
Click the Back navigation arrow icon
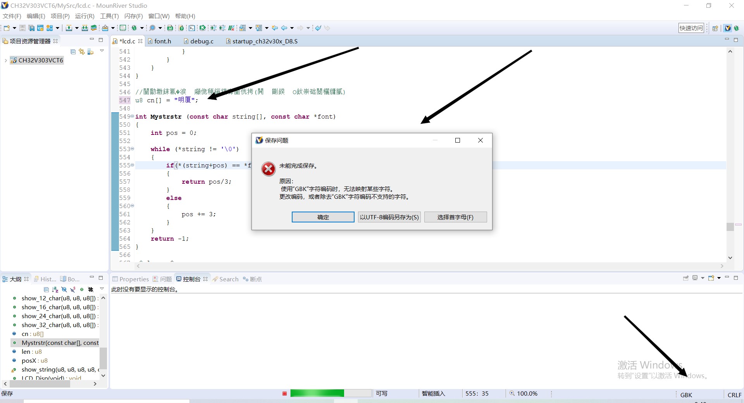(x=284, y=28)
